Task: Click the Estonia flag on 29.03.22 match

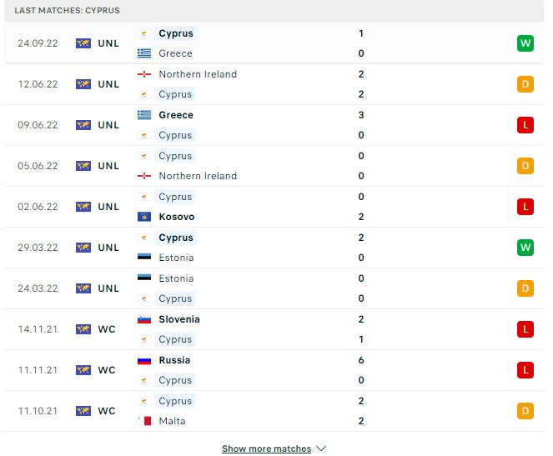Action: pyautogui.click(x=144, y=258)
